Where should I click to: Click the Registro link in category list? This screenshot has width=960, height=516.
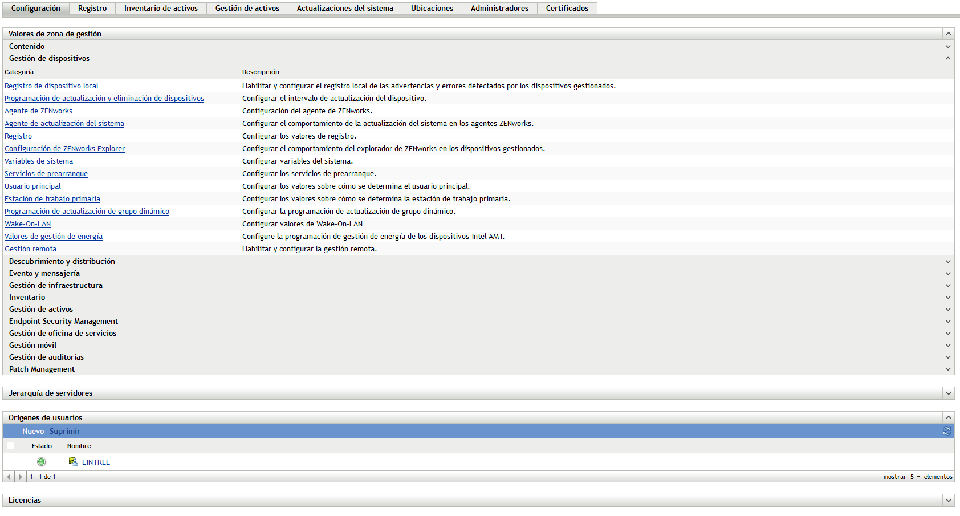click(18, 136)
